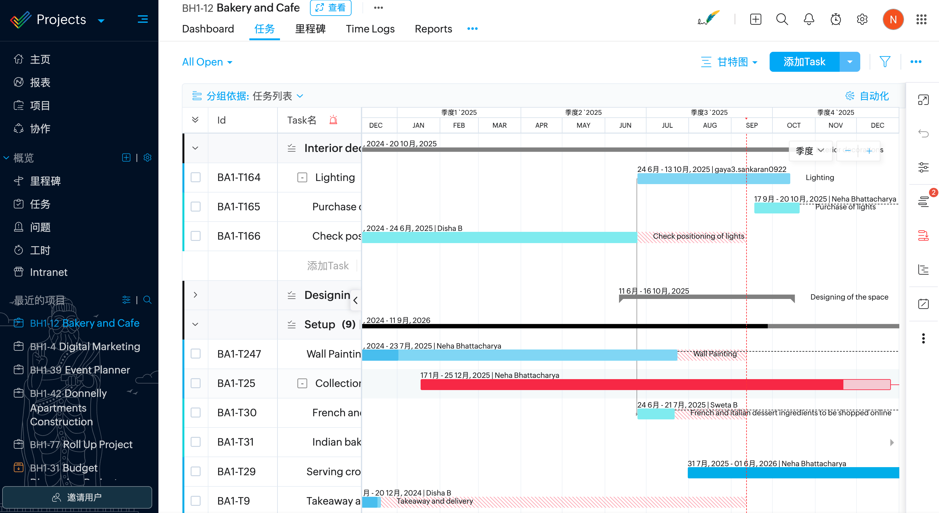
Task: Click the filter funnel icon
Action: coord(885,61)
